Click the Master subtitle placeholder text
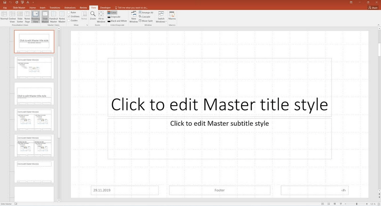The height and width of the screenshot is (206, 381). pos(219,123)
